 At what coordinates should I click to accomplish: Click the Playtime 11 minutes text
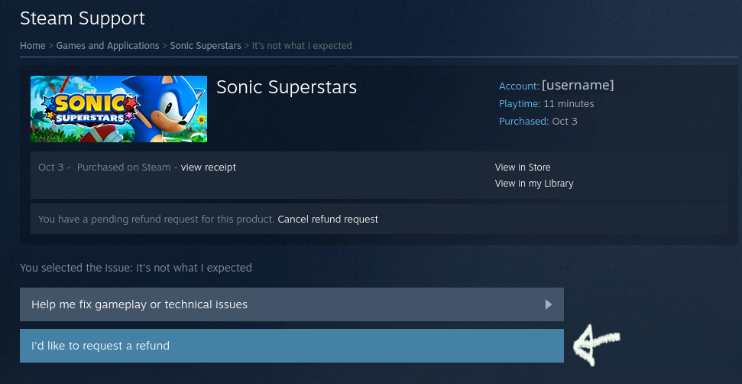tap(546, 104)
